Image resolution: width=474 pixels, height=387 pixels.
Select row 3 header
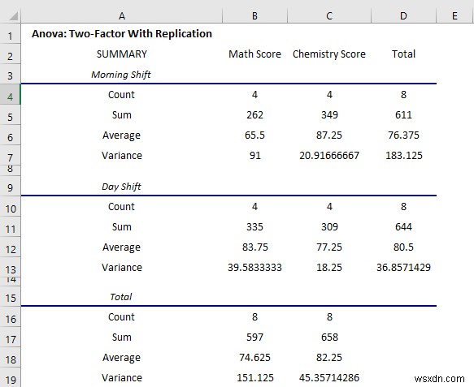11,74
